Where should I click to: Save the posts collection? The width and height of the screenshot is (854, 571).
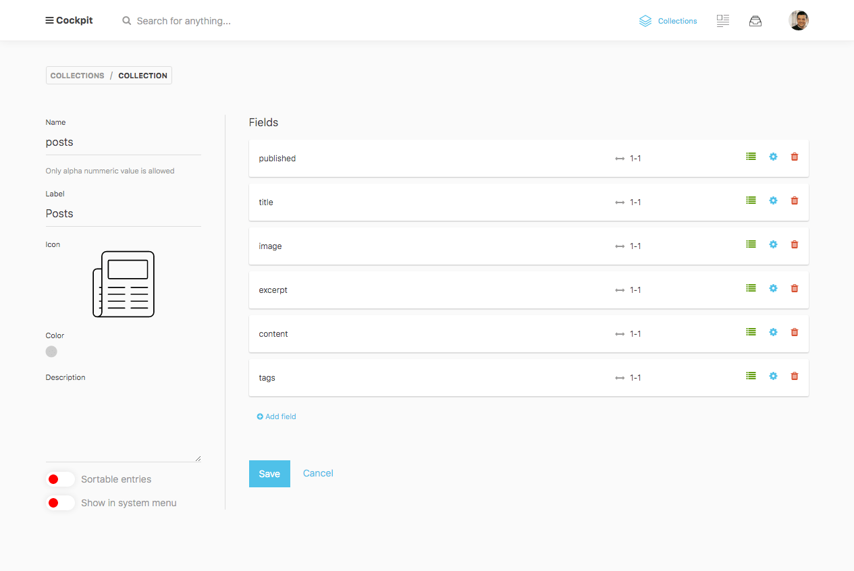[x=269, y=473]
